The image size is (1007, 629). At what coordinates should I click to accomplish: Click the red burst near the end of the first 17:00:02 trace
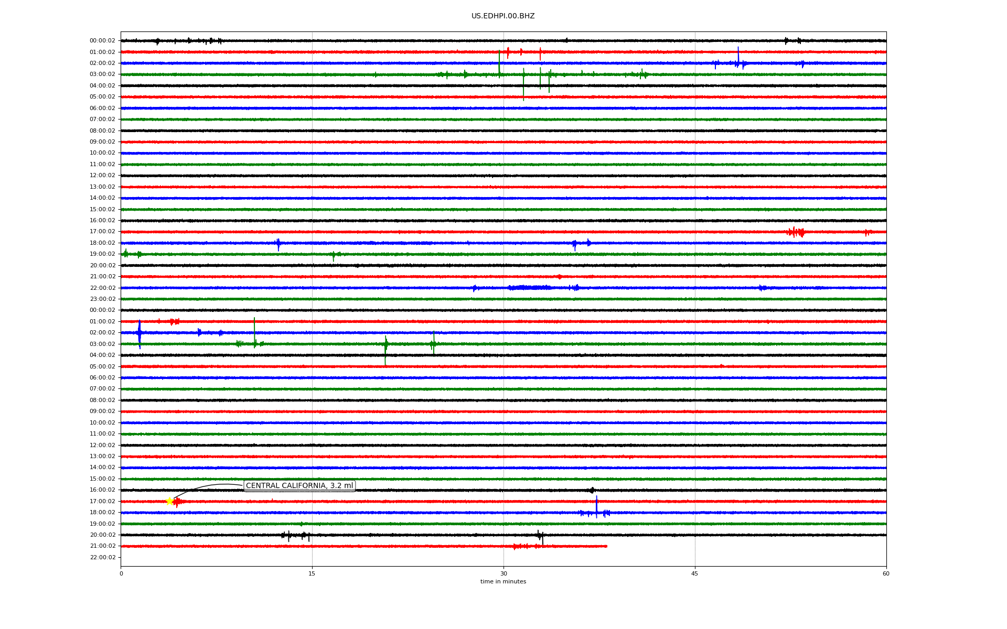pyautogui.click(x=796, y=232)
